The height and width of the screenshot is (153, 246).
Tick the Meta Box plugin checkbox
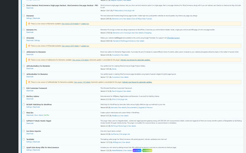point(24,113)
